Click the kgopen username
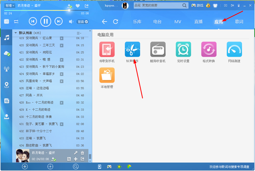The height and width of the screenshot is (171, 255). (111, 6)
